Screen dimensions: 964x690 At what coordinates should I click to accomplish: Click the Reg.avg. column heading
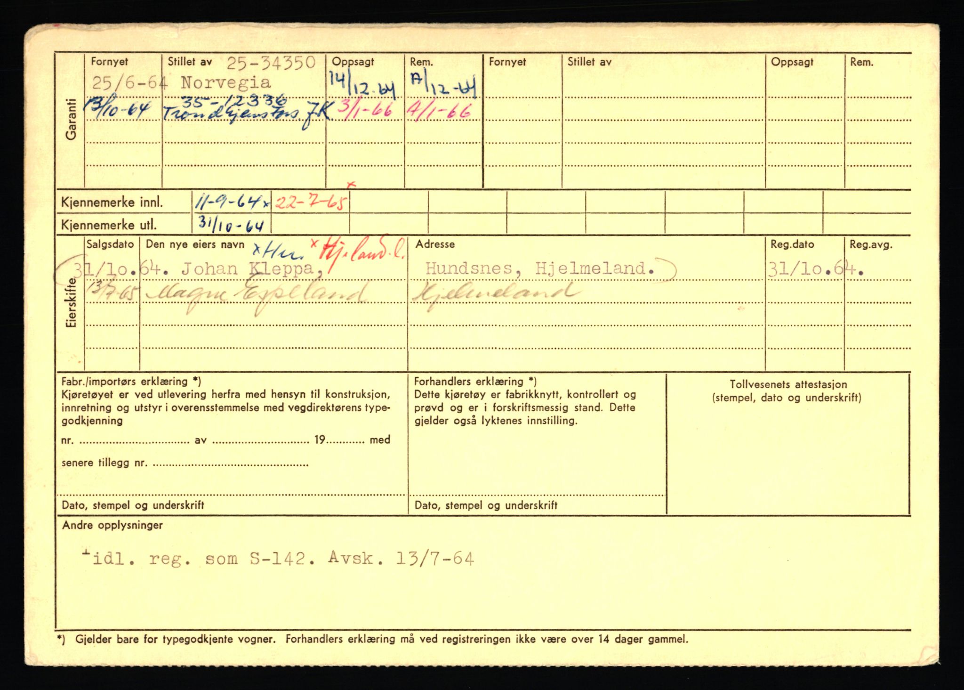(871, 245)
